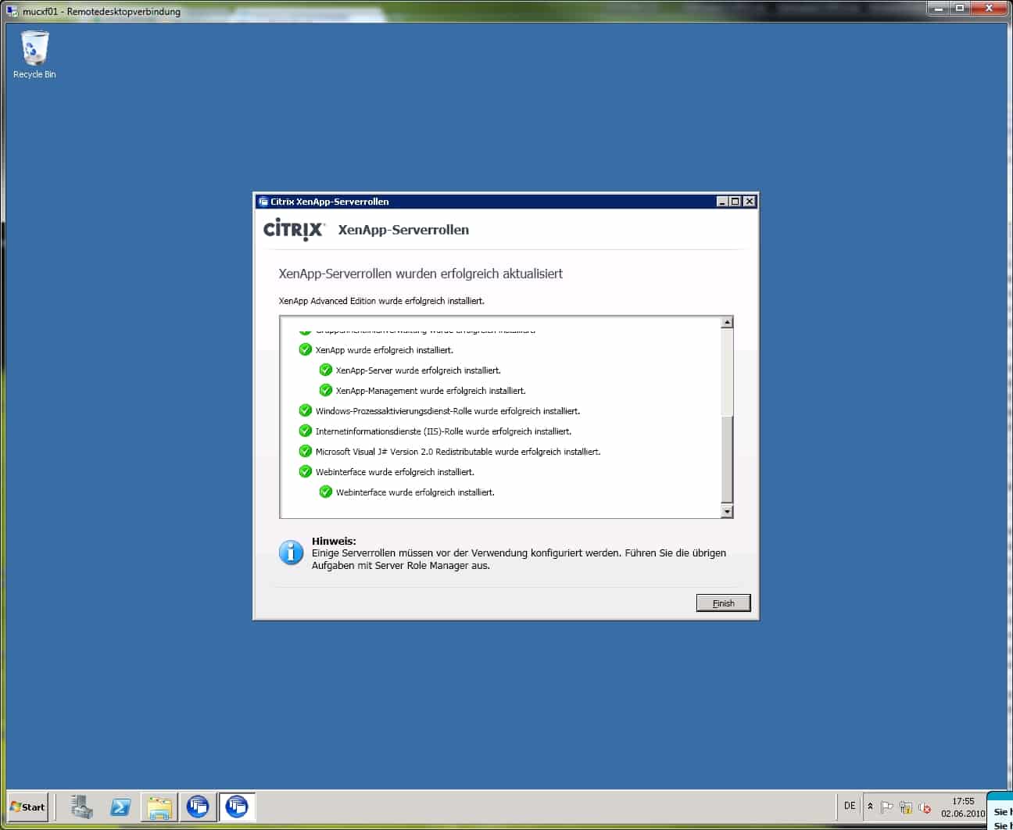This screenshot has height=830, width=1013.
Task: Click the network status tray icon
Action: tap(906, 807)
